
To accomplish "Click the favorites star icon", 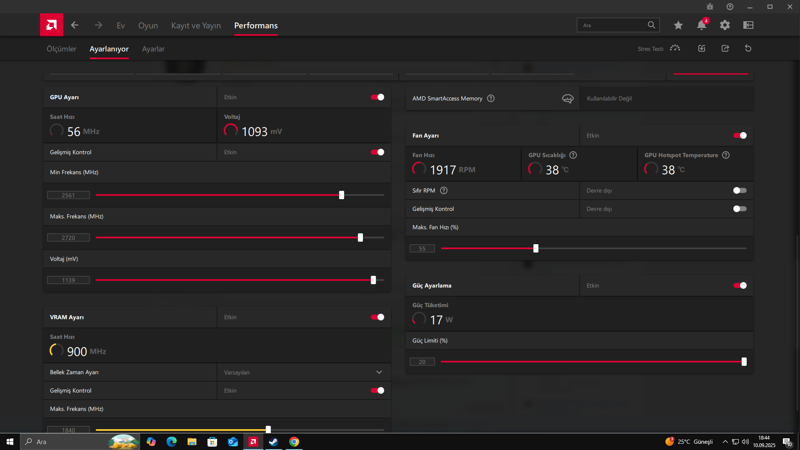I will (678, 25).
